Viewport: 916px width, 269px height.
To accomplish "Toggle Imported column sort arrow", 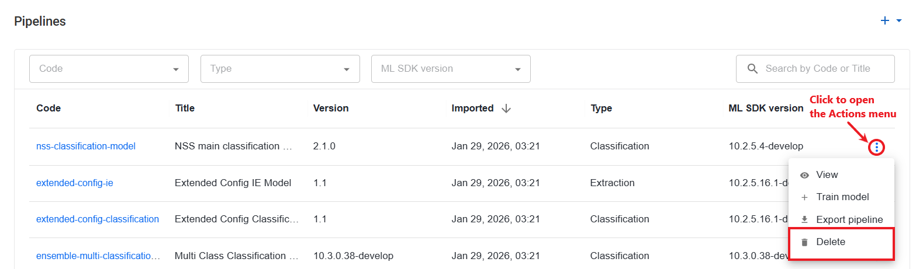I will (506, 109).
